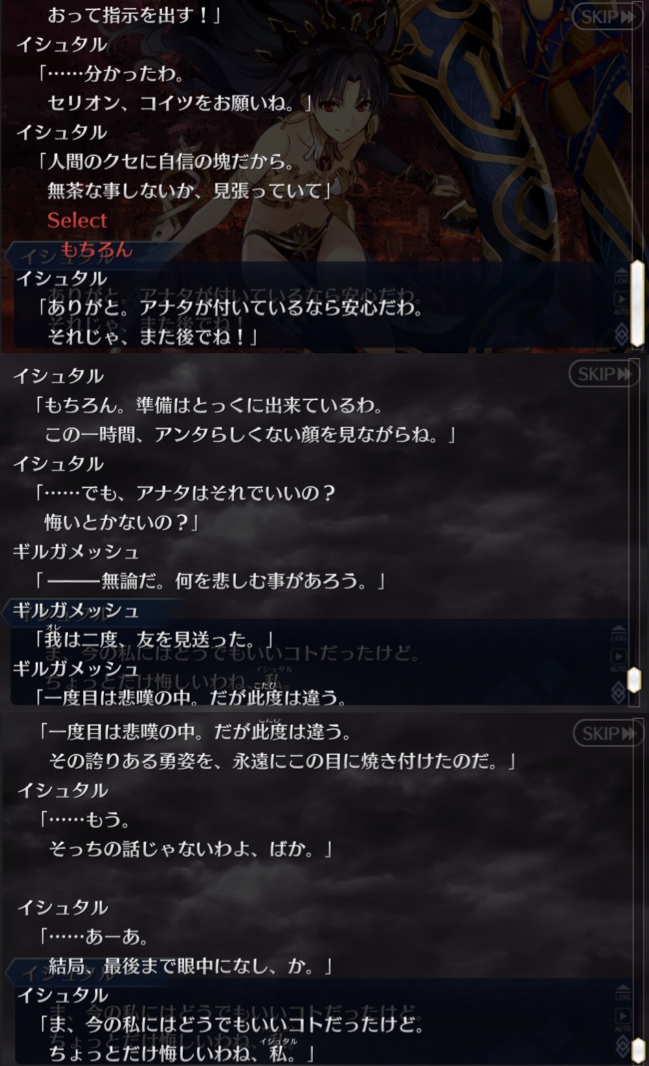Tap SKIP beside 'その誇りある勇姿を' dialogue
Image resolution: width=649 pixels, height=1066 pixels.
click(x=608, y=734)
